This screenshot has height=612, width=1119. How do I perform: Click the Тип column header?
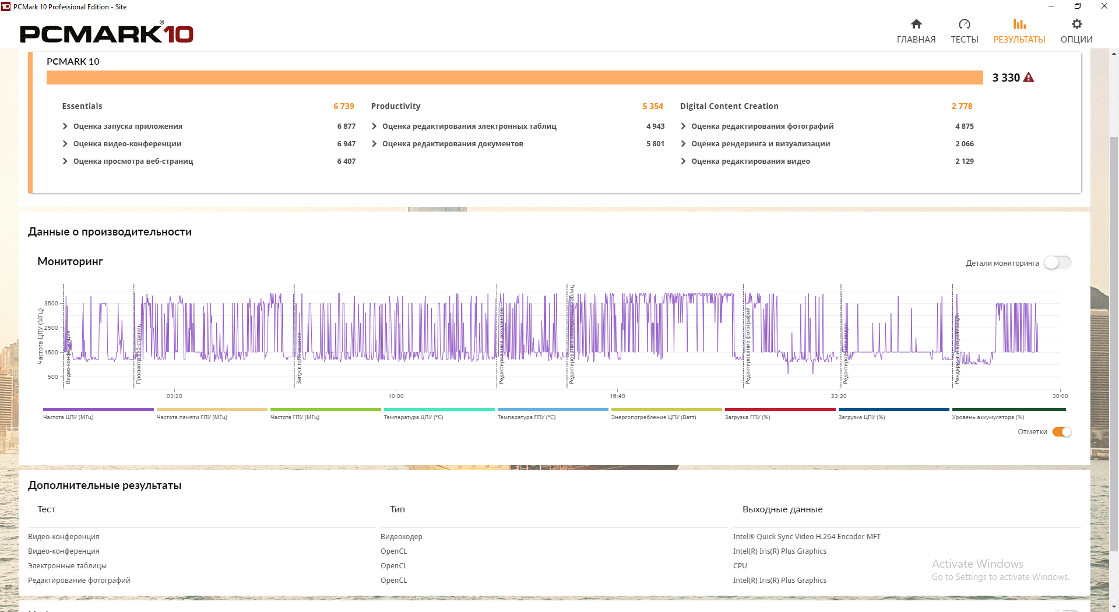point(397,509)
